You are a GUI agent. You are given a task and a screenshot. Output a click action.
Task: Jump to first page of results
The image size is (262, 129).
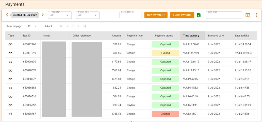[61, 26]
